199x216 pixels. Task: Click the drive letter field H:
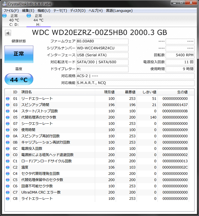click(x=103, y=69)
